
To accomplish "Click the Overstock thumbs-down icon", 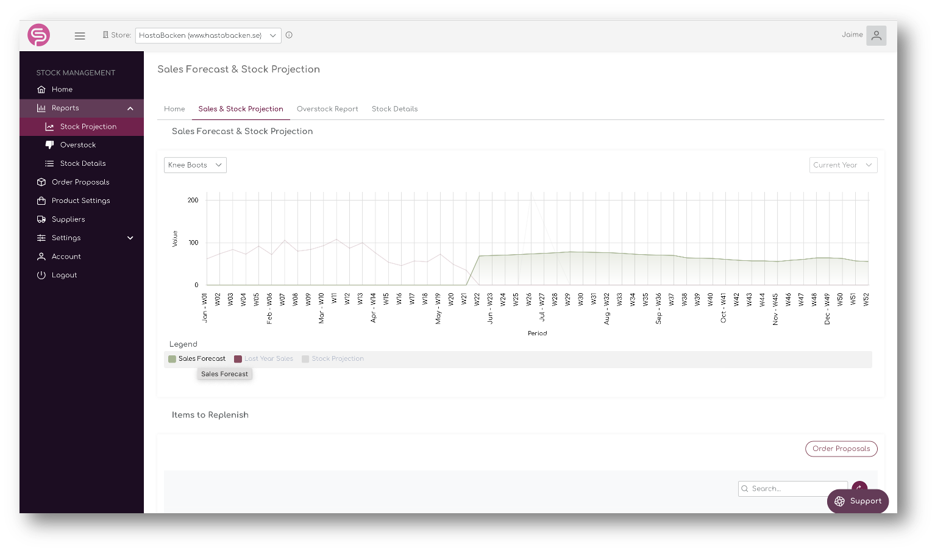I will coord(50,144).
